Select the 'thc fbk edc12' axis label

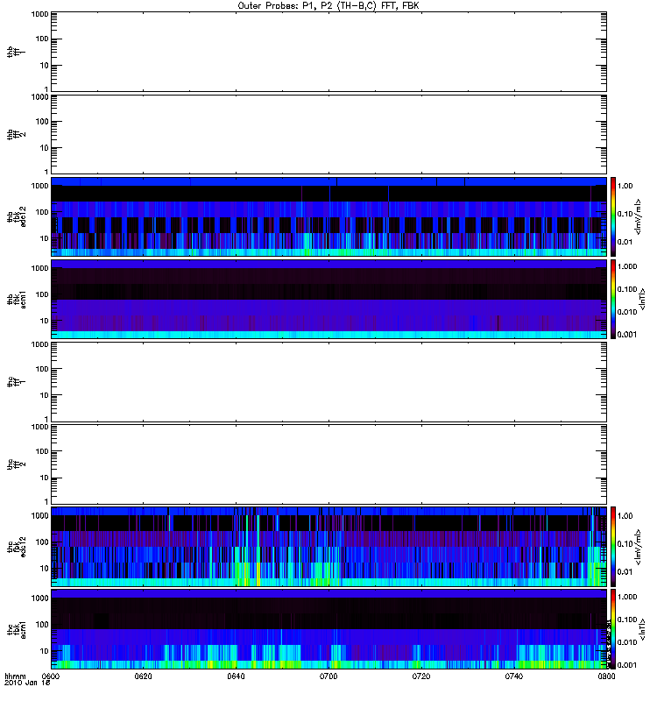pyautogui.click(x=17, y=546)
